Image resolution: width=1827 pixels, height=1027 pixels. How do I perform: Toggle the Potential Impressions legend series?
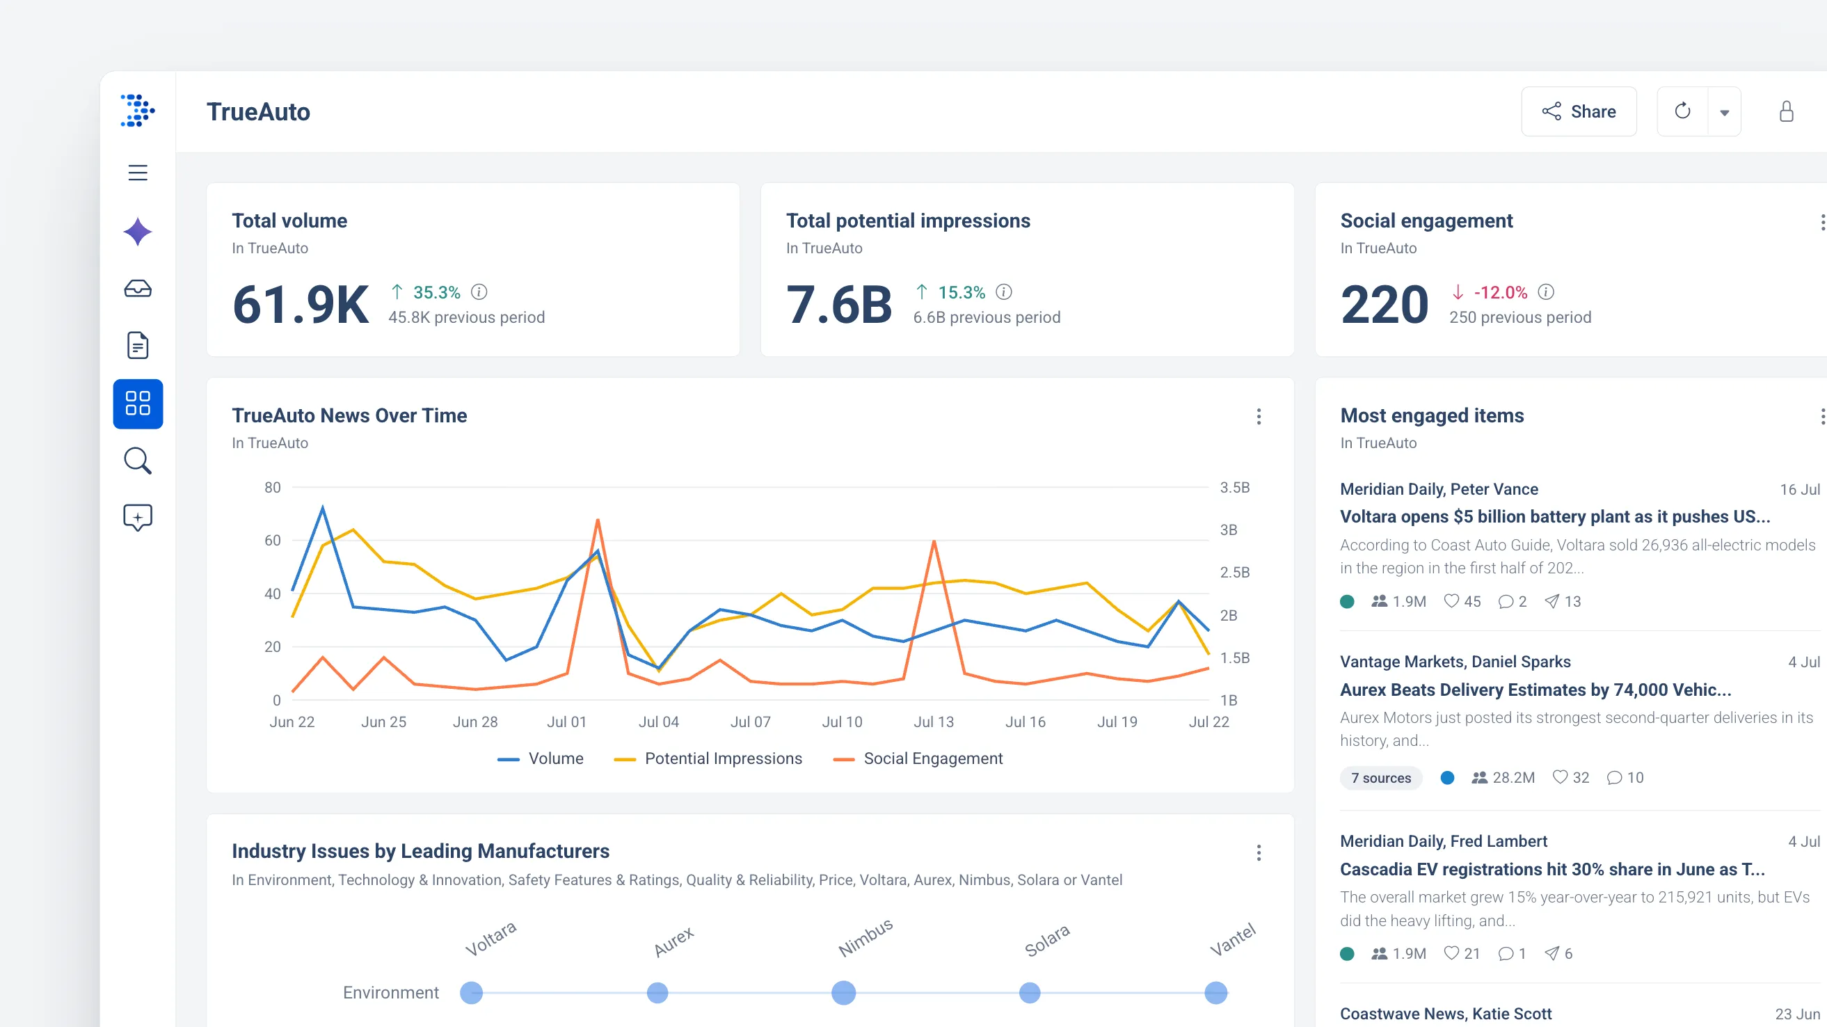[x=708, y=758]
